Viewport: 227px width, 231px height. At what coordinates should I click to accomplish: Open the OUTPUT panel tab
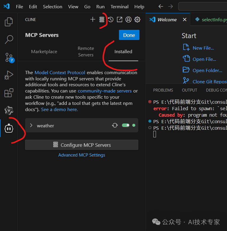click(189, 90)
